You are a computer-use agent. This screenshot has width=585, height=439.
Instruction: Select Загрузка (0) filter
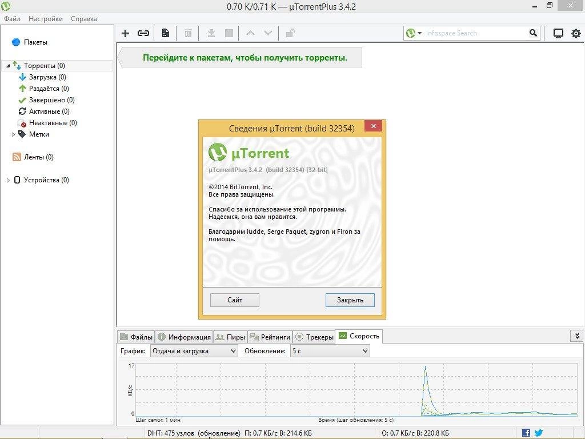[47, 77]
